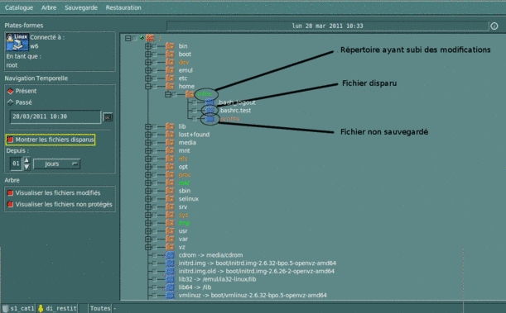The image size is (506, 313).
Task: Check the box next to .bashrc.test
Action: [195, 111]
